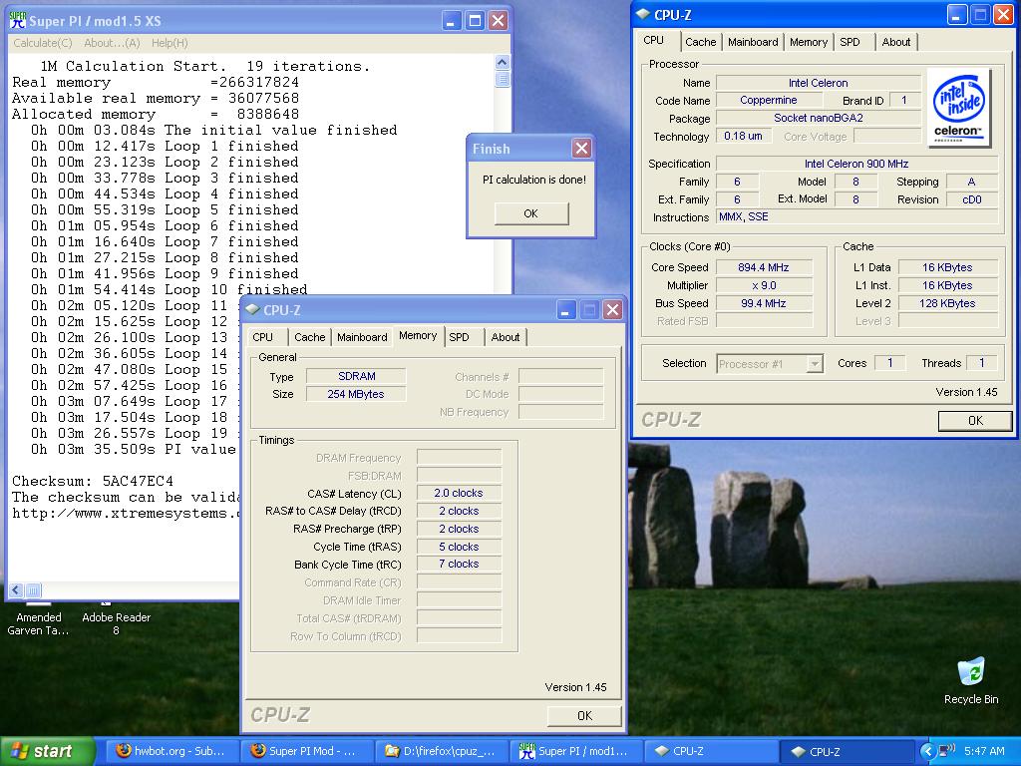Image resolution: width=1021 pixels, height=766 pixels.
Task: Click the Checksum: 5AC47EC4 line
Action: [x=93, y=482]
